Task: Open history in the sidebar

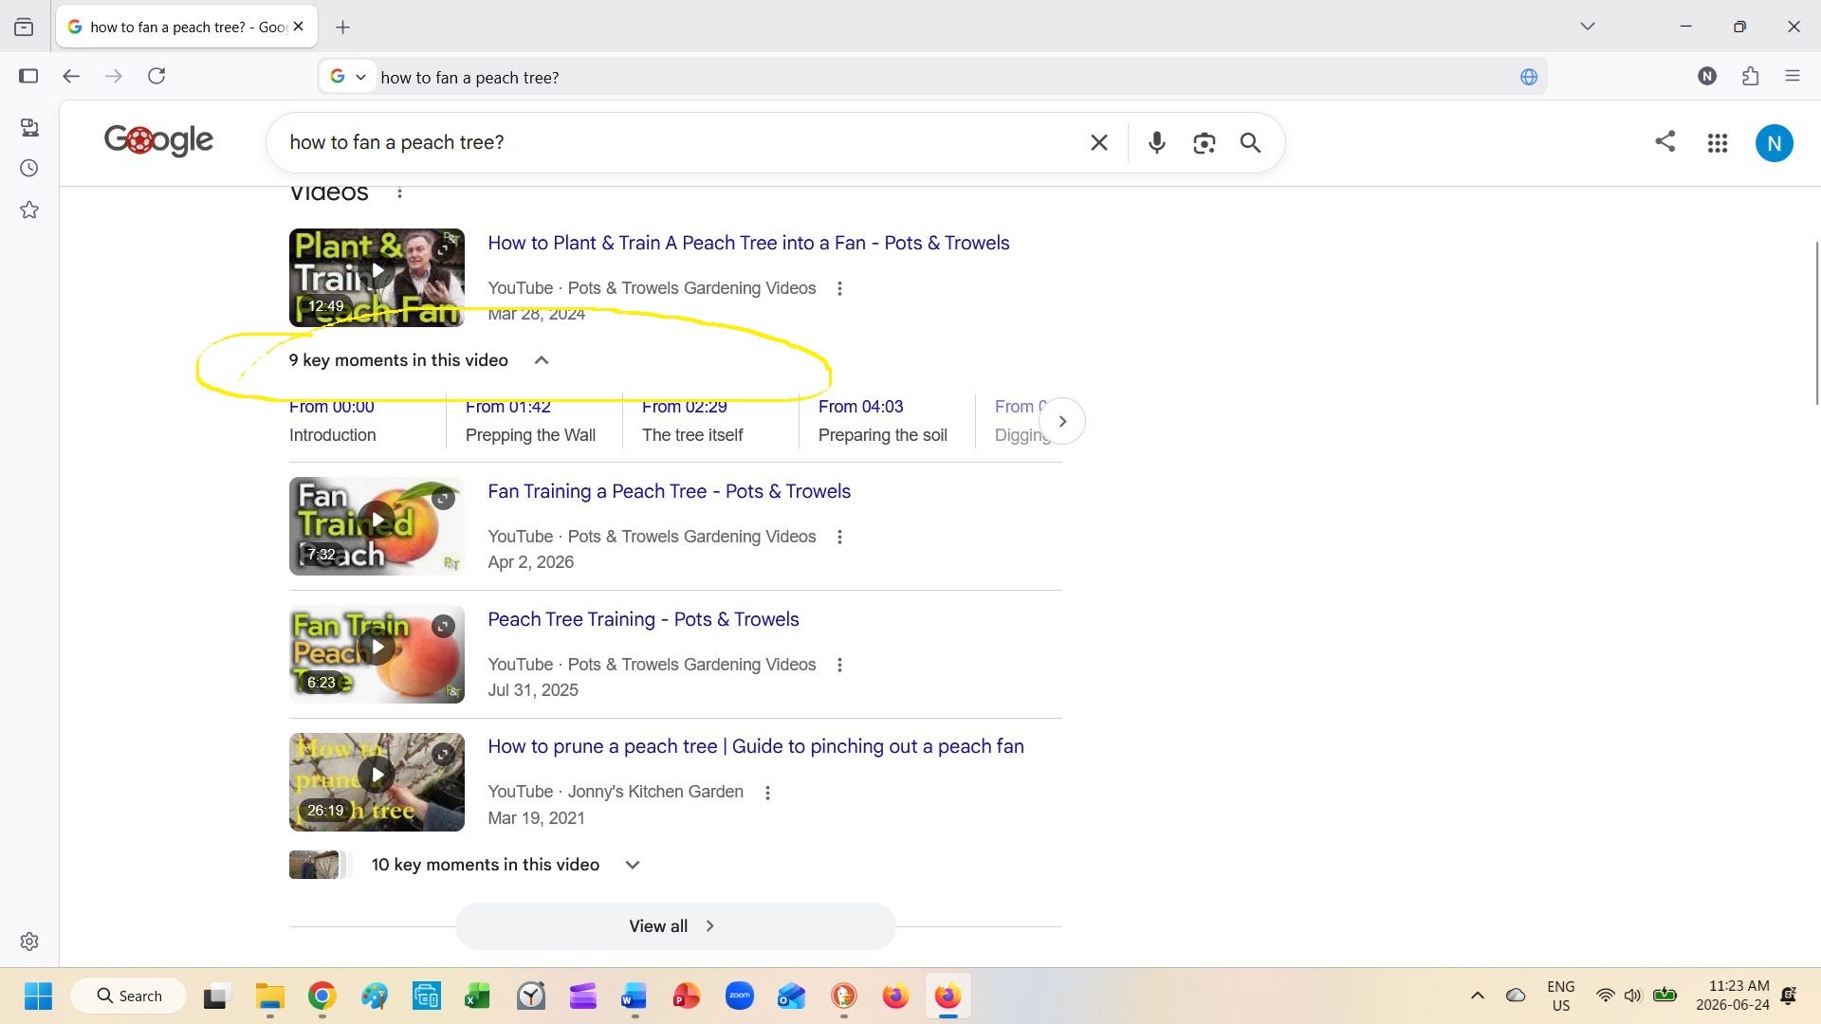Action: [x=29, y=168]
